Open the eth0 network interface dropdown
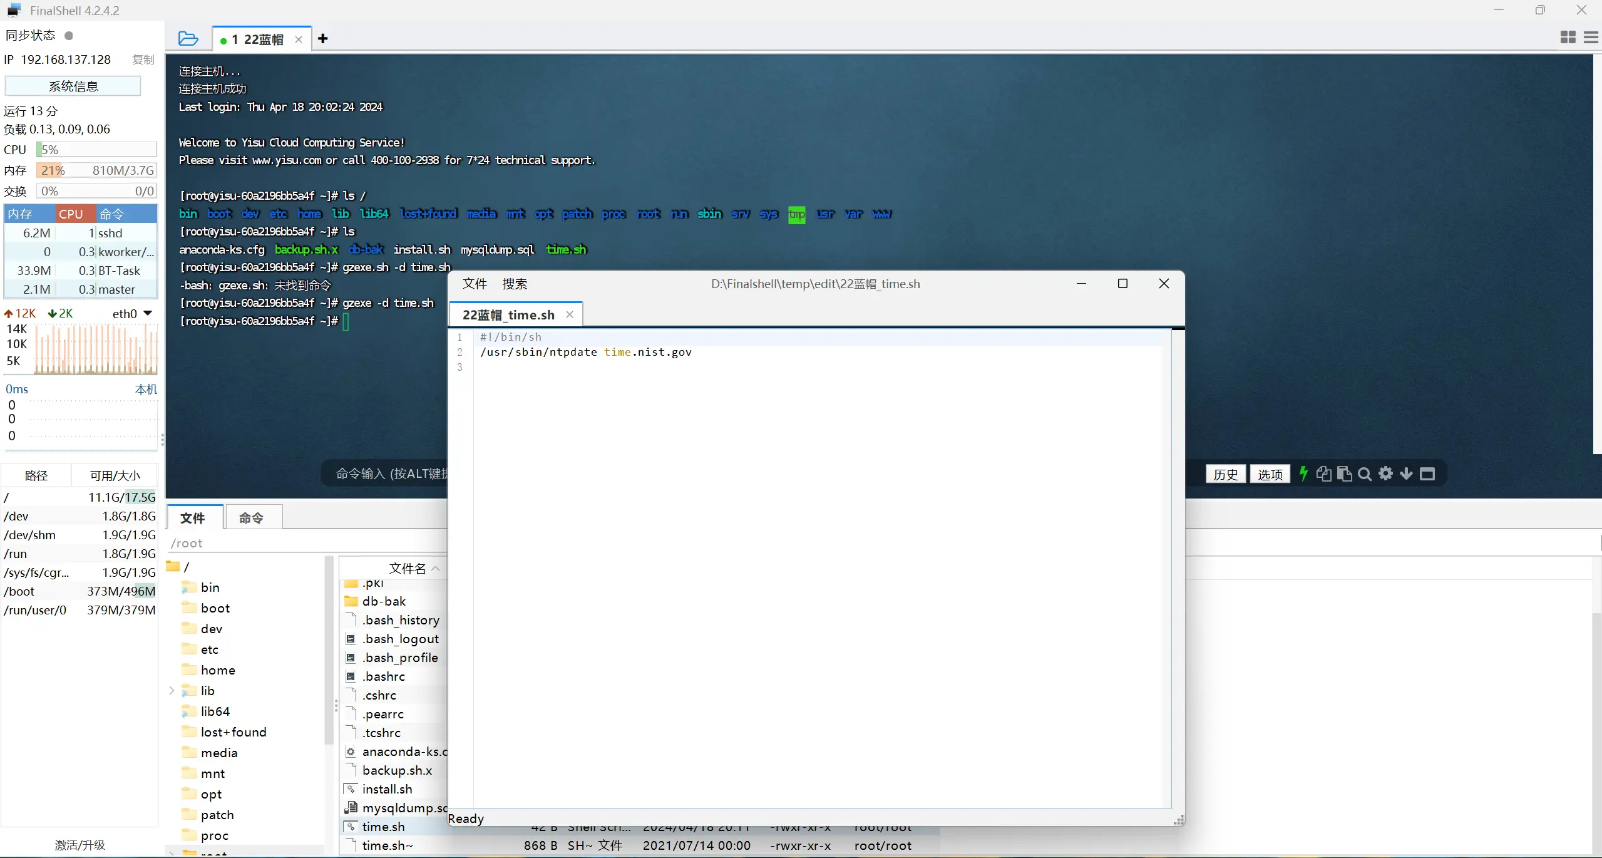 pos(148,313)
